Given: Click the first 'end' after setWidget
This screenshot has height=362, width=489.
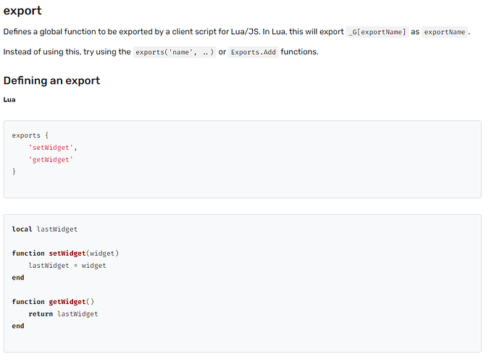Looking at the screenshot, I should click(x=18, y=277).
